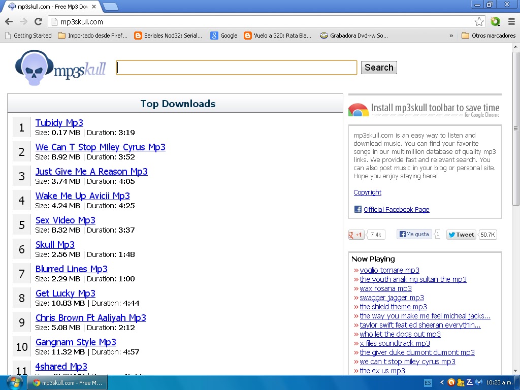Click the Copyright link
The width and height of the screenshot is (520, 390).
(x=368, y=192)
